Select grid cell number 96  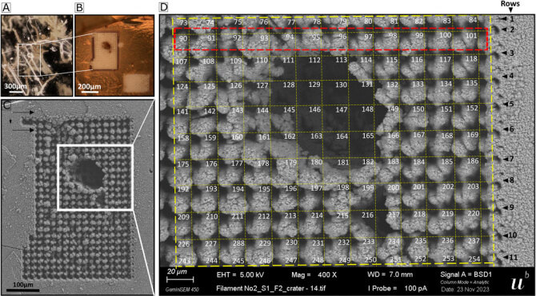(x=342, y=36)
